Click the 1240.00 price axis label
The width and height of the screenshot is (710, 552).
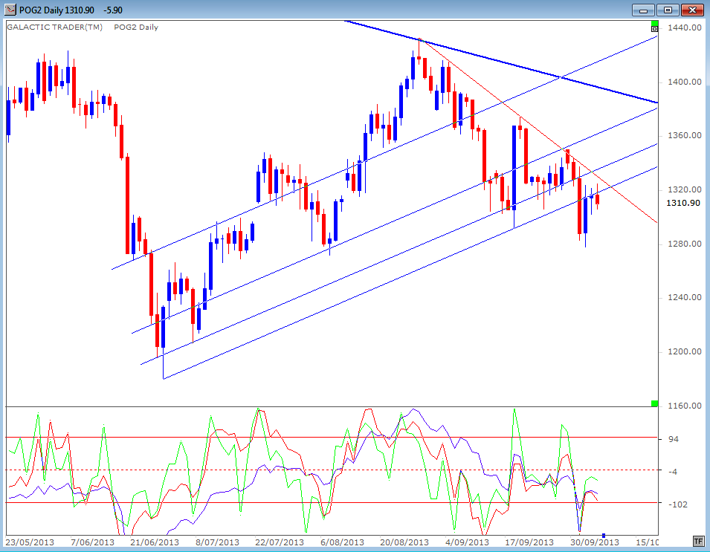pyautogui.click(x=685, y=297)
